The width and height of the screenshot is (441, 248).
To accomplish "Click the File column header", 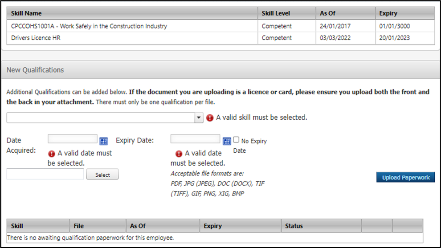I will coord(79,226).
